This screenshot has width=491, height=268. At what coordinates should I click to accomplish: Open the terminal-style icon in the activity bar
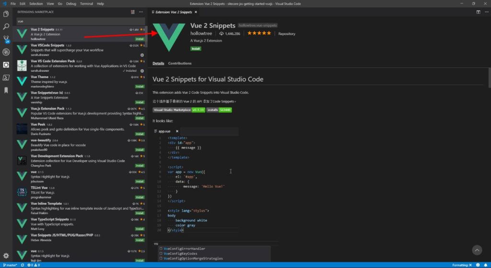[6, 78]
